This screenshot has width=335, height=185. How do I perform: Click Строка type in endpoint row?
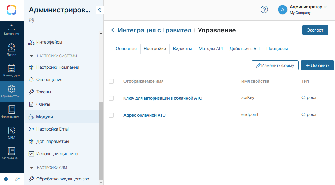pyautogui.click(x=309, y=115)
